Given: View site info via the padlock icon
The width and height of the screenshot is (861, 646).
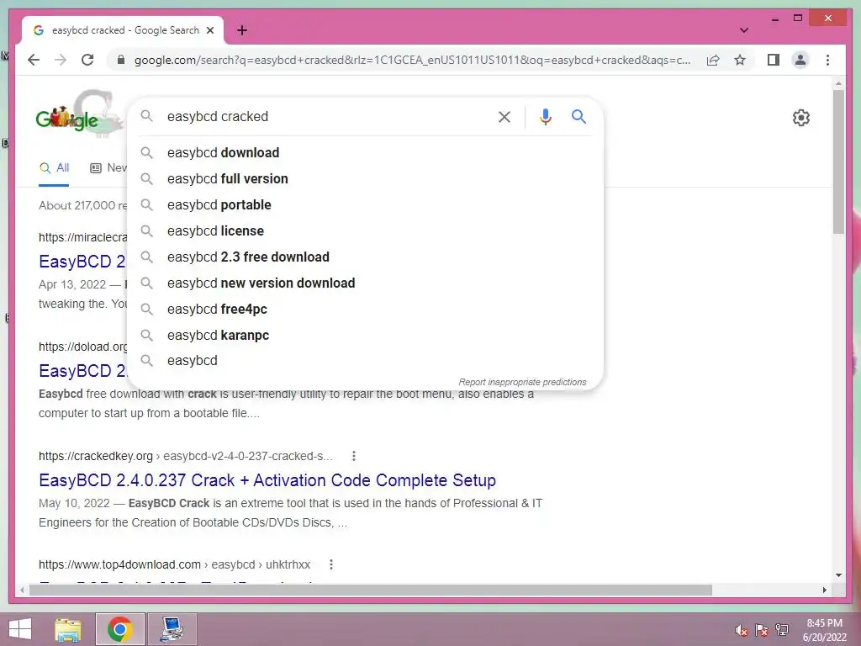Looking at the screenshot, I should [x=121, y=60].
